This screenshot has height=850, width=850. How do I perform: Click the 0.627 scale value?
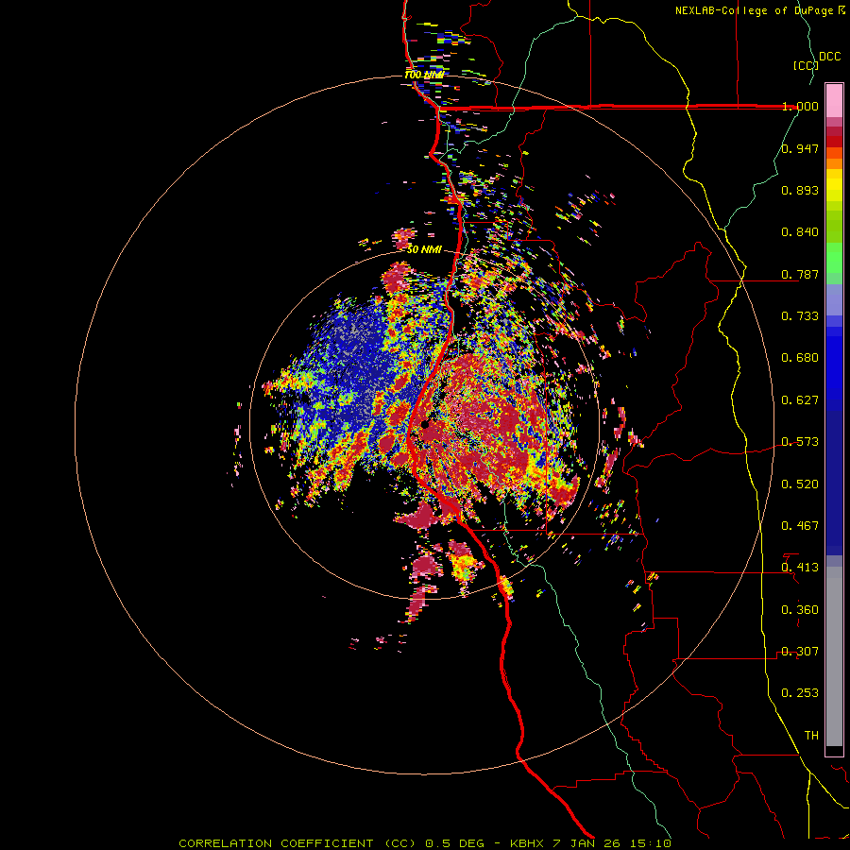800,400
